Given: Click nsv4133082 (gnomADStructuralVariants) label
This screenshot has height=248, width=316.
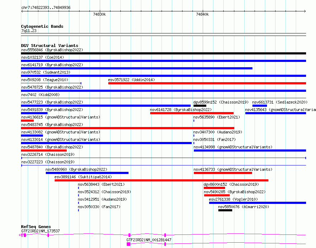Looking at the screenshot, I should click(61, 132).
